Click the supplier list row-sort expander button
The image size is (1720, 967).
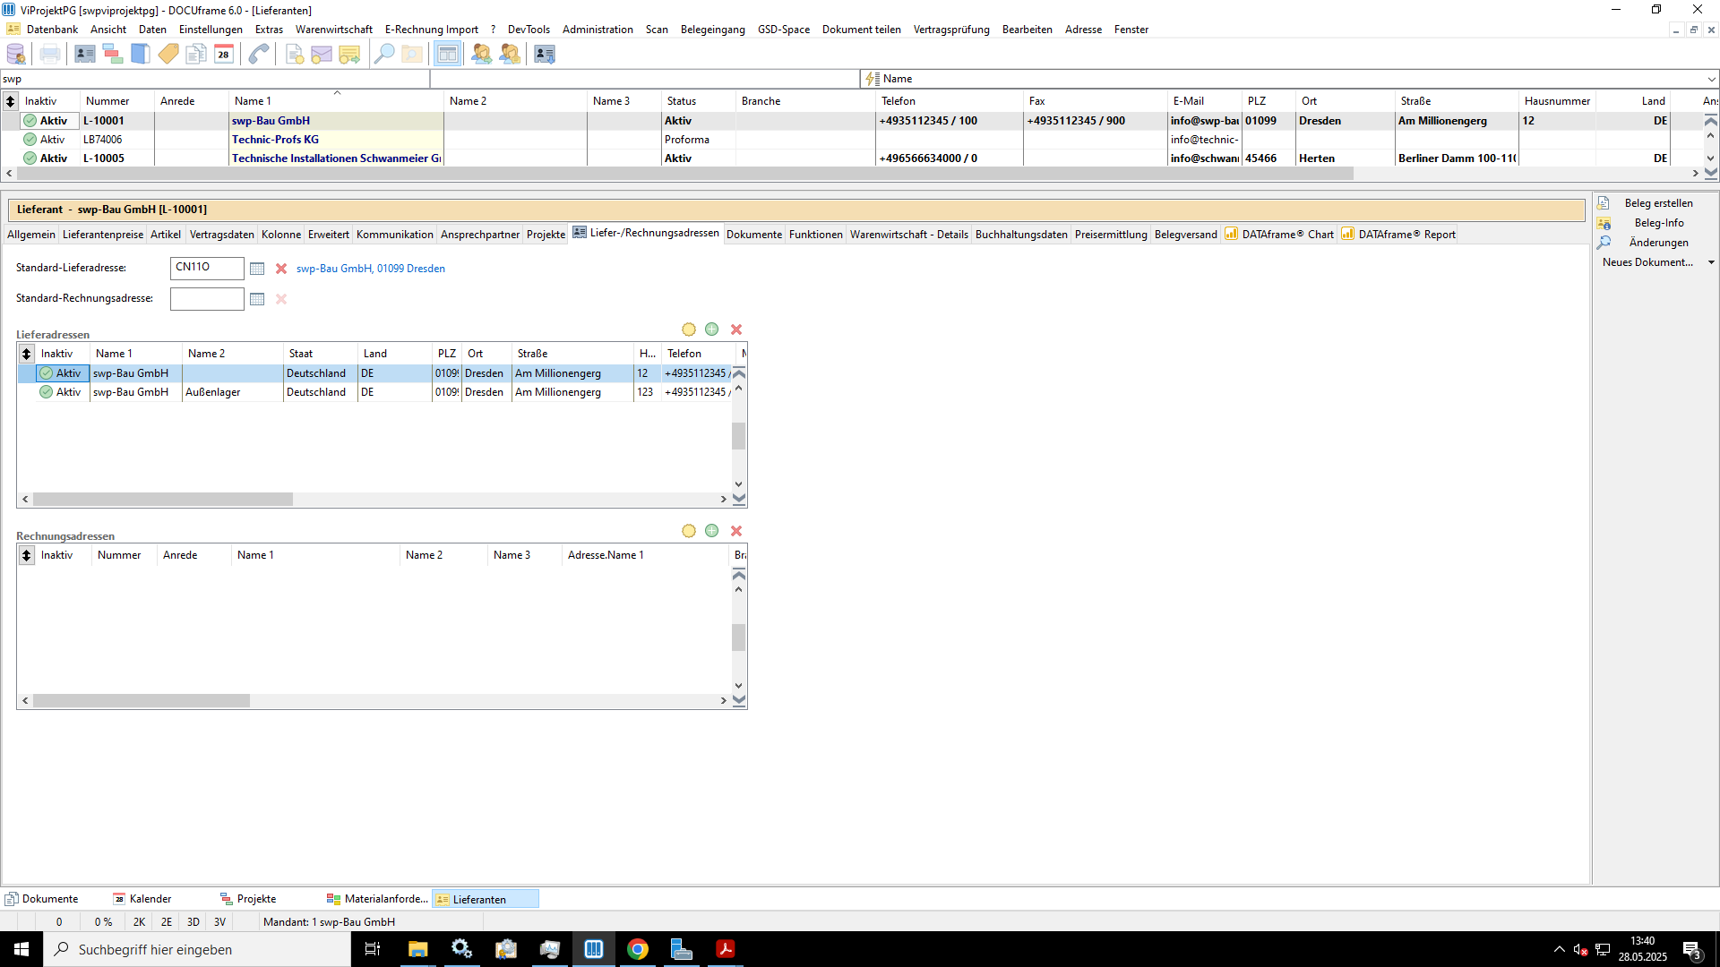pos(11,101)
